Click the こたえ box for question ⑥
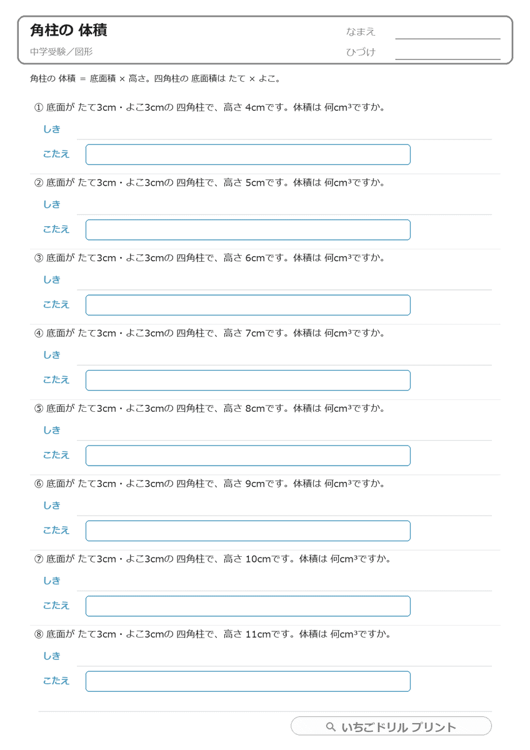This screenshot has height=750, width=530. coord(248,531)
